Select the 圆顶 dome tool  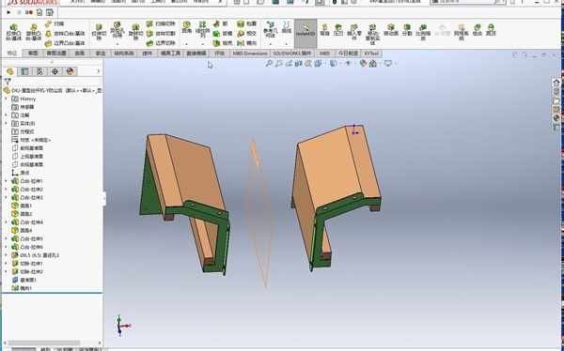click(491, 29)
